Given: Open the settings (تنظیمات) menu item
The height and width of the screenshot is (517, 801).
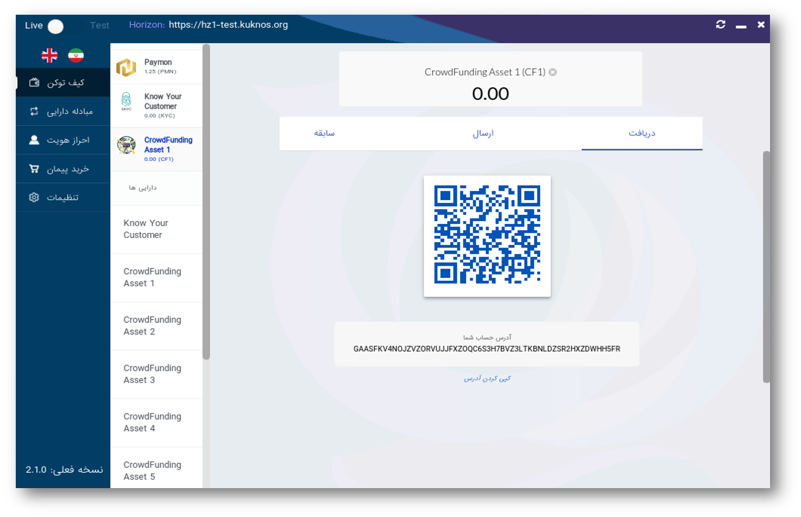Looking at the screenshot, I should (x=63, y=198).
